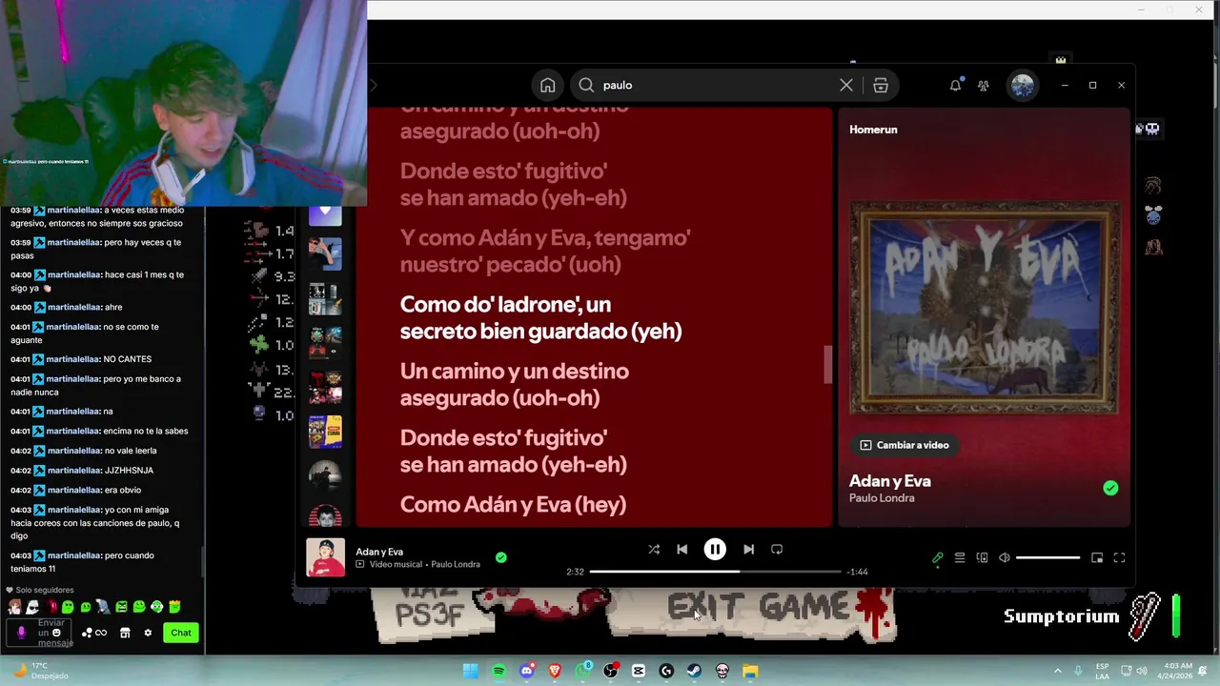Click 'Solo seguidores' chat mode label
Screen dimensions: 1220x686
44,590
